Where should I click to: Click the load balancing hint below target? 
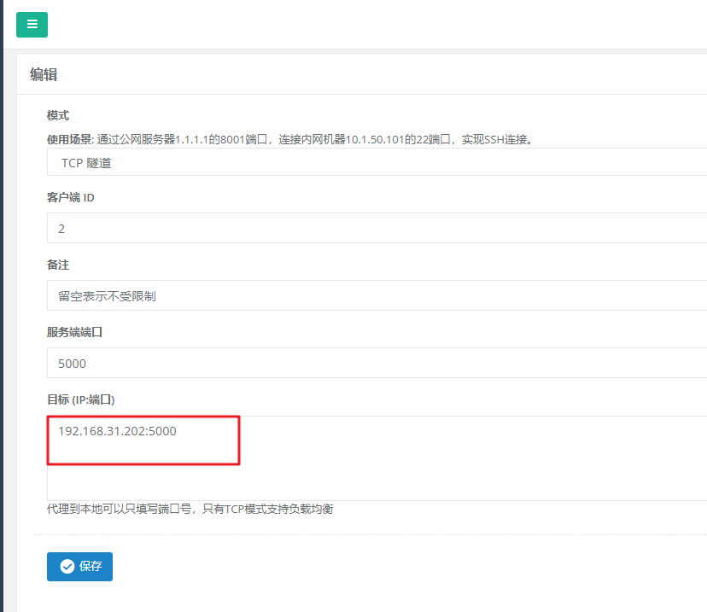(190, 510)
